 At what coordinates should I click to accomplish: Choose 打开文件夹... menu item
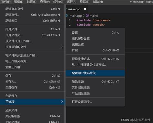coord(32,35)
